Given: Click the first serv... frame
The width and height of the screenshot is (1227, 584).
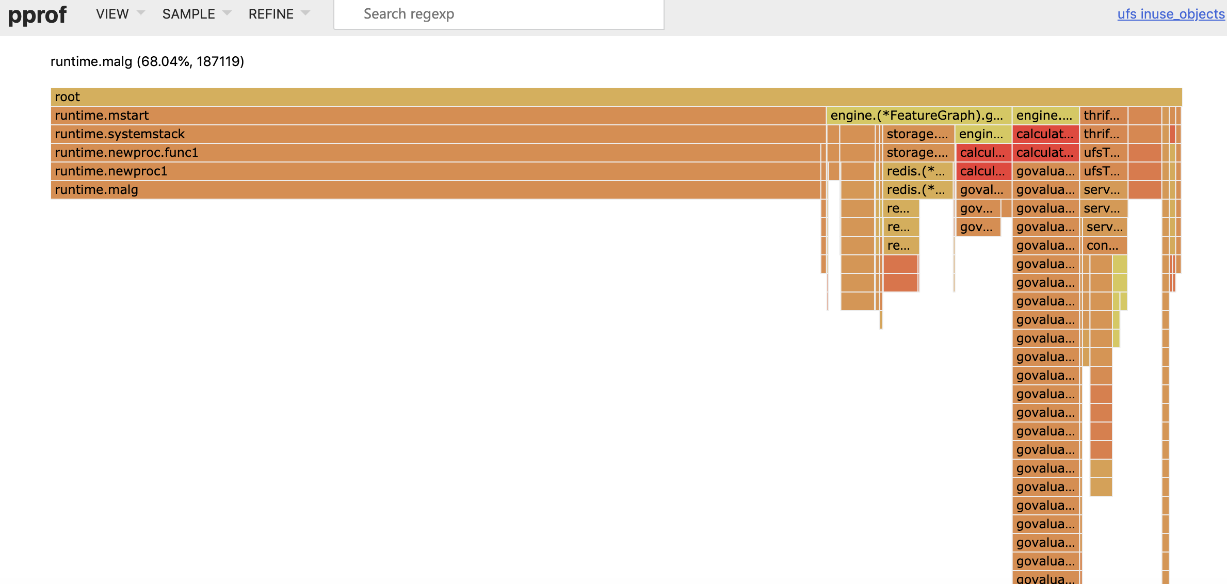Looking at the screenshot, I should (1103, 190).
